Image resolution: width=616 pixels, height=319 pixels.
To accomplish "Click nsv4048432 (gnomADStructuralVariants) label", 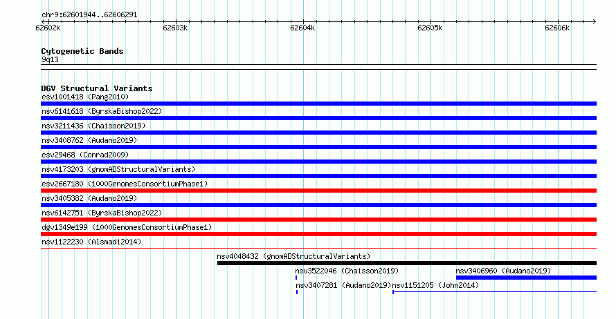I will tap(293, 256).
